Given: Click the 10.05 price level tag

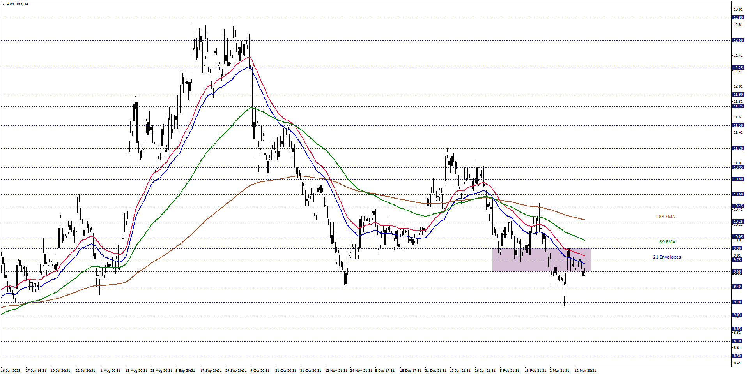Looking at the screenshot, I should 738,237.
